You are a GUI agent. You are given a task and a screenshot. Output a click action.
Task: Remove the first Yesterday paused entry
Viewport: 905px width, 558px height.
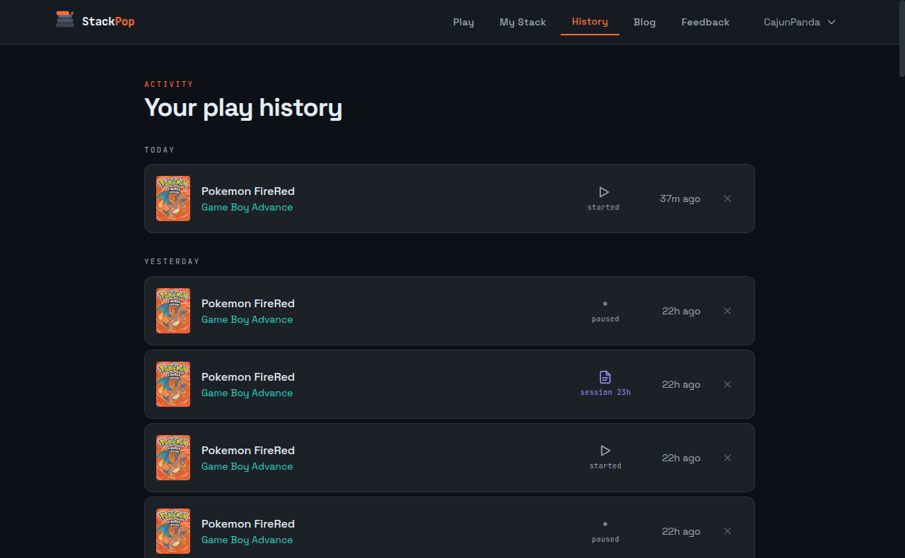click(x=727, y=311)
